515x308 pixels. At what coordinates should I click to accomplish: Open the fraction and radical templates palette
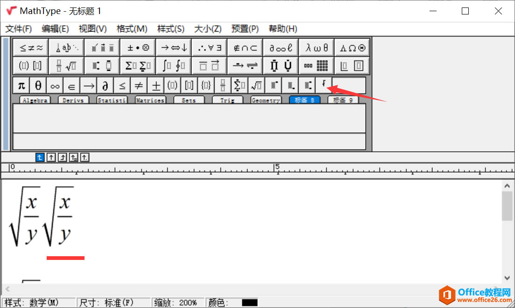(x=67, y=65)
